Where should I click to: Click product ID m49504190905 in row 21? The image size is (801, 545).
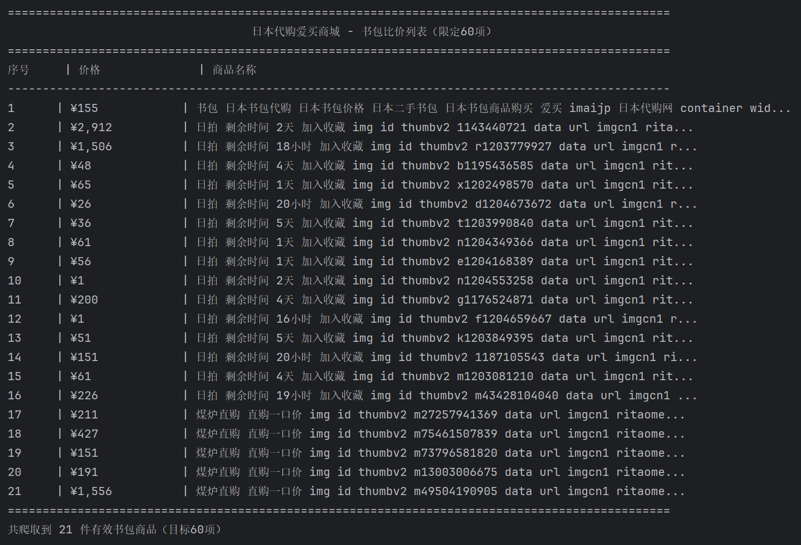click(456, 491)
